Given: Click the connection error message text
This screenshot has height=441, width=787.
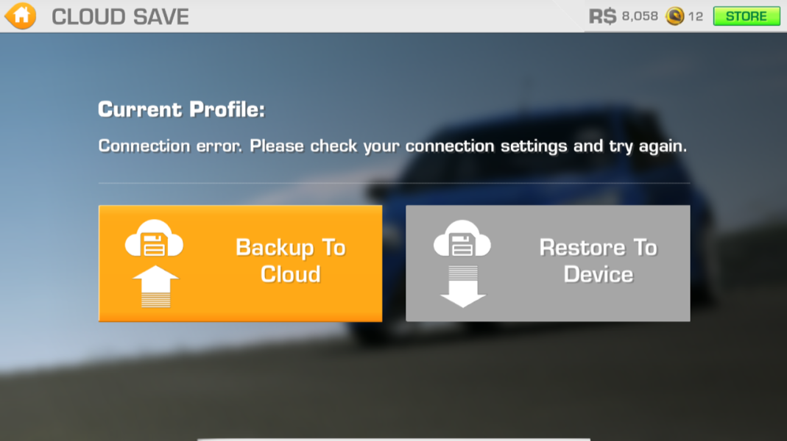Looking at the screenshot, I should [x=392, y=146].
